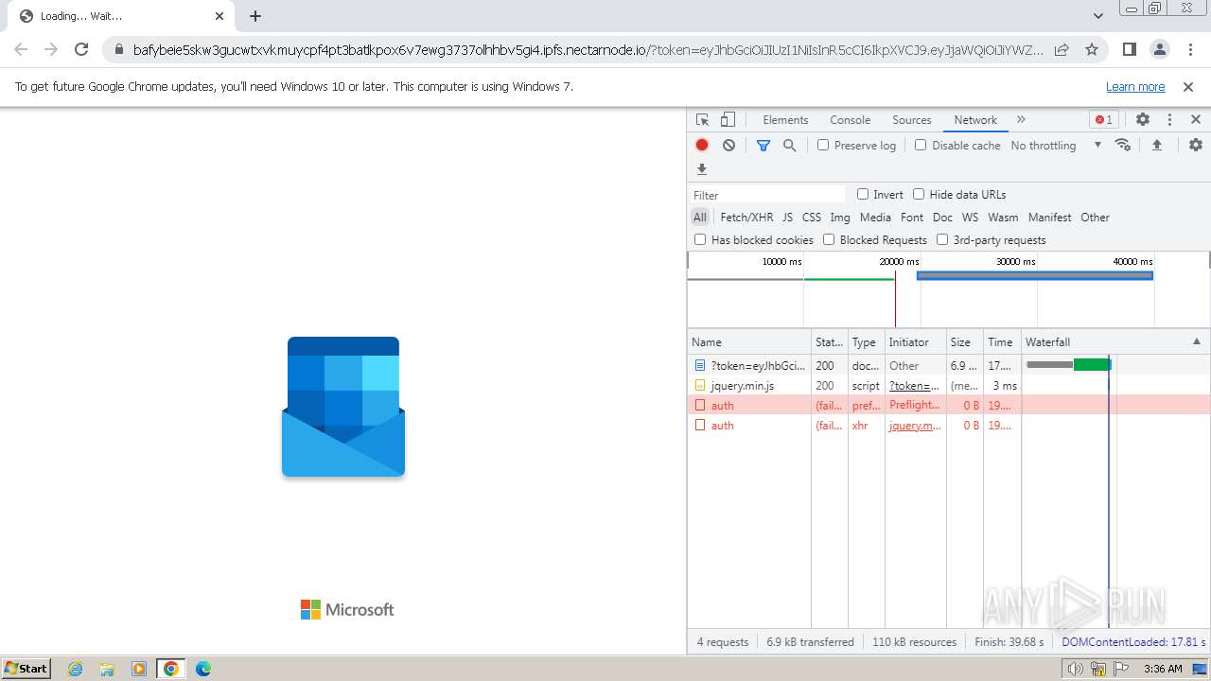
Task: Click the red error count badge
Action: 1103,119
